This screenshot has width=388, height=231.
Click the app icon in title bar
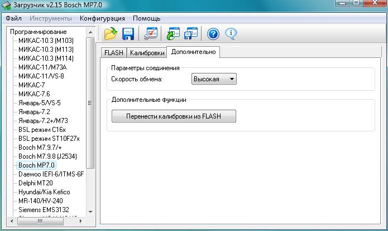click(x=6, y=5)
